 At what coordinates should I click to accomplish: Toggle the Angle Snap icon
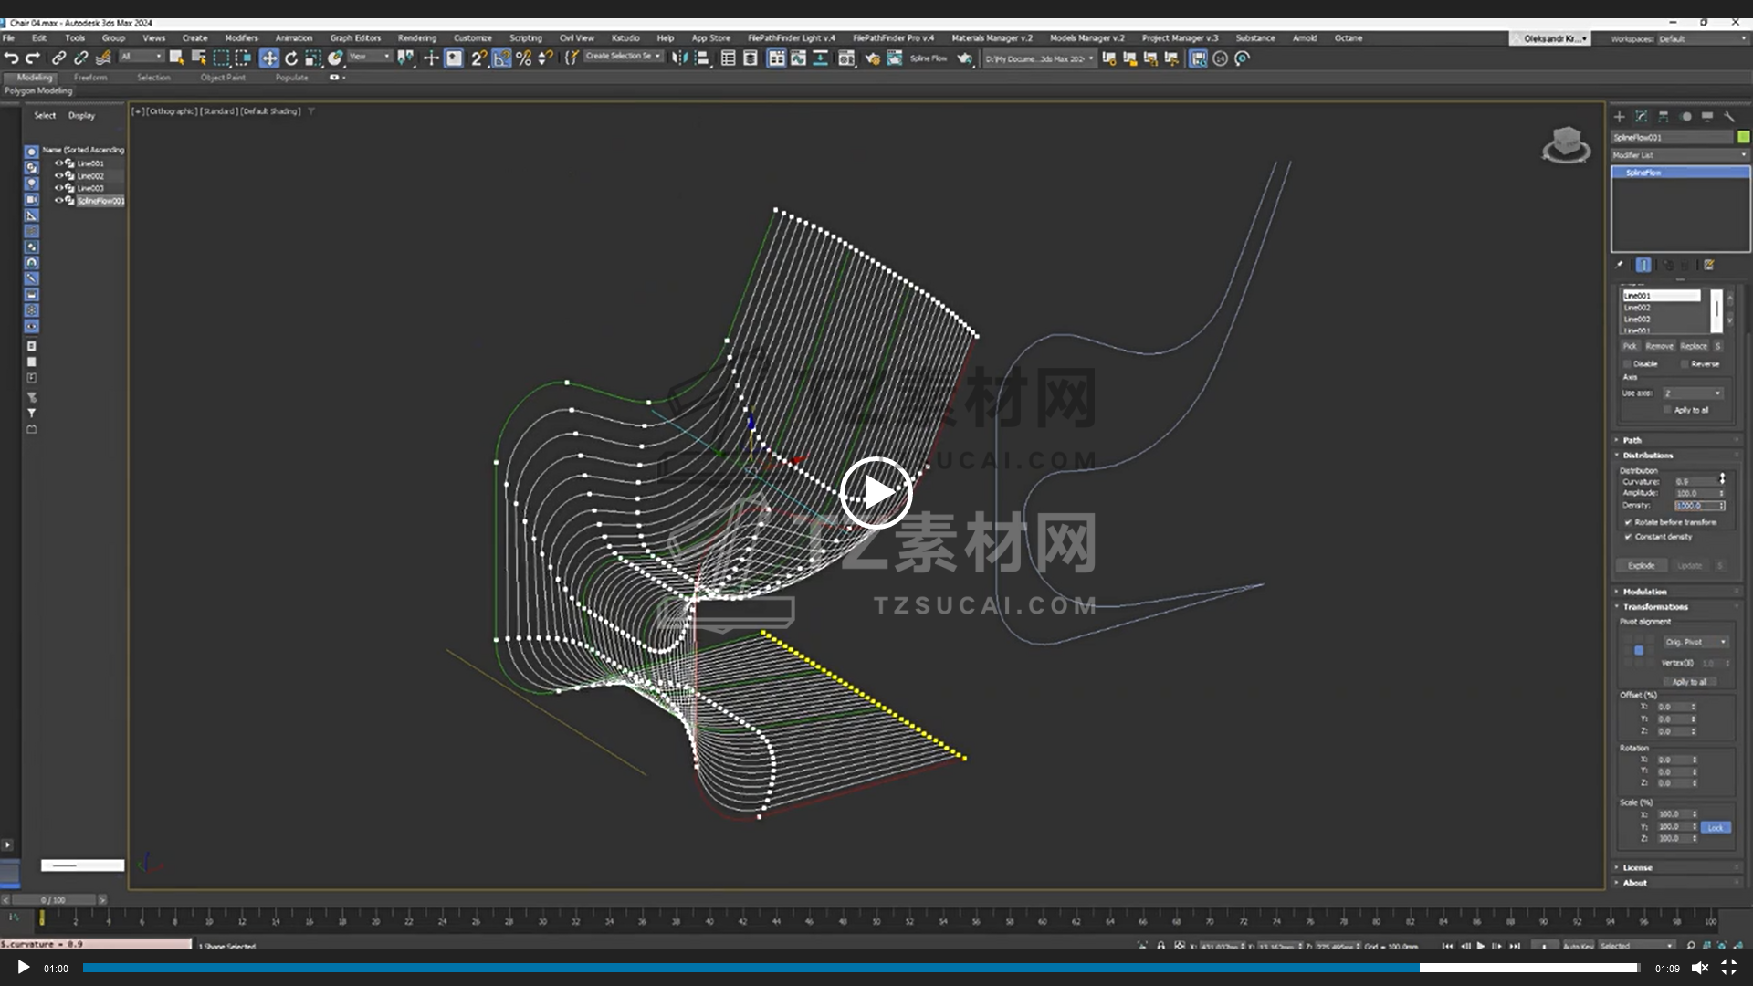(501, 58)
